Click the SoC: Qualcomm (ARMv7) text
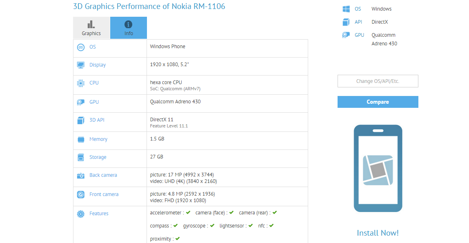 click(175, 89)
